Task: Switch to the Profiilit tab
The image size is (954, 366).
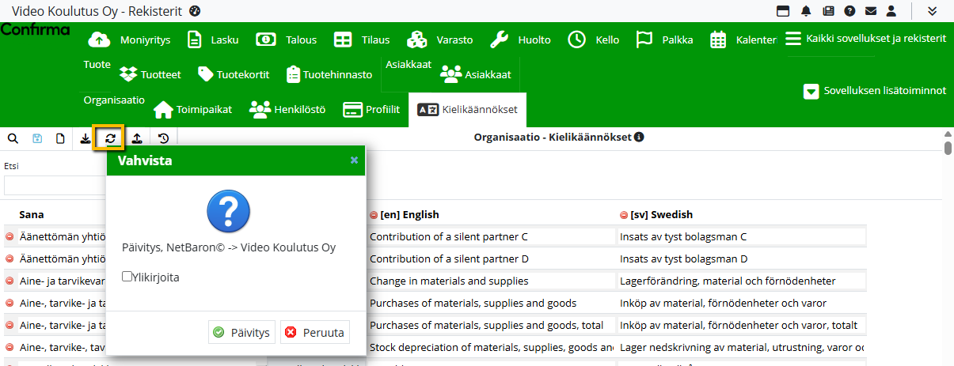Action: pyautogui.click(x=371, y=110)
